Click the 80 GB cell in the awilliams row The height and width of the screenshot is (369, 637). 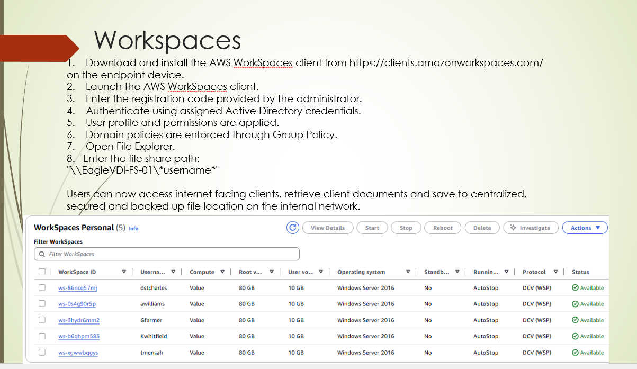click(x=247, y=304)
